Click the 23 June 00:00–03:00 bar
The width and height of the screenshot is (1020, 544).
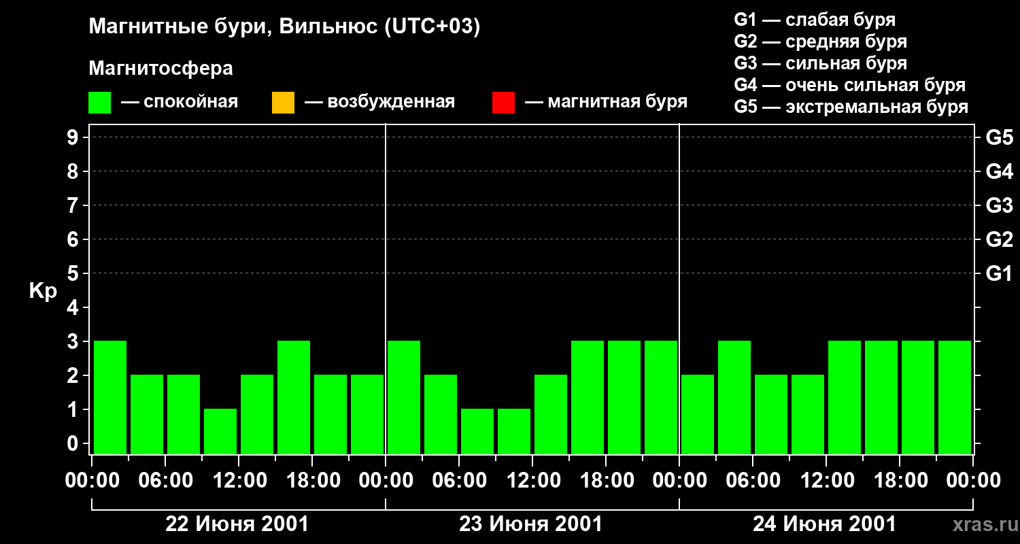pos(404,397)
